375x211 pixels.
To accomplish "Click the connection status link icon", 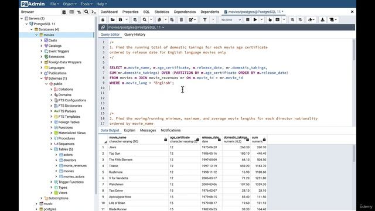I will (x=103, y=28).
